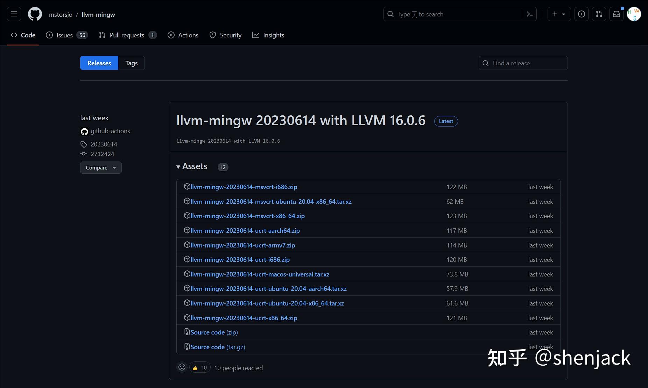
Task: Go to GitHub homepage via Octocat logo
Action: [x=35, y=14]
